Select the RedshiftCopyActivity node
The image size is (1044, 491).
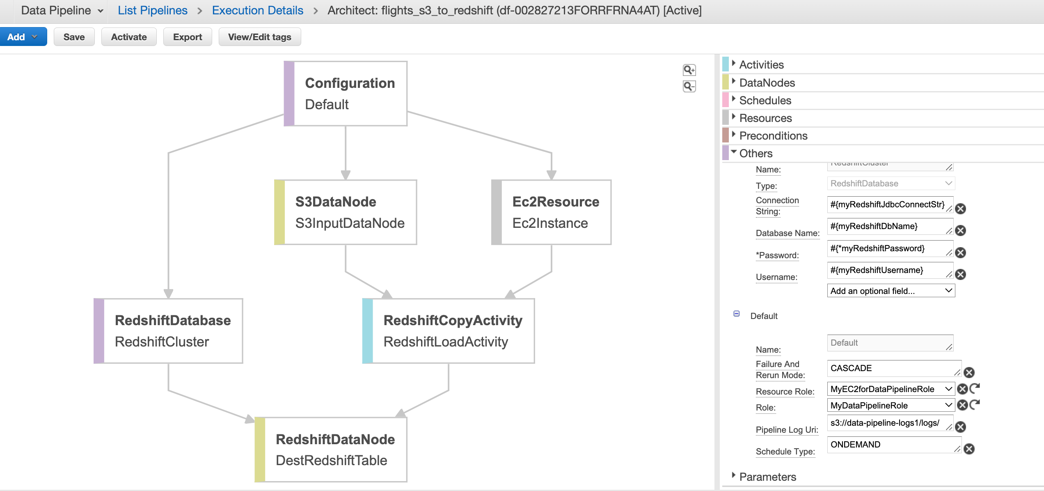(x=449, y=331)
